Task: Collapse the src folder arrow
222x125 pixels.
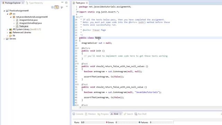Action: click(x=8, y=14)
